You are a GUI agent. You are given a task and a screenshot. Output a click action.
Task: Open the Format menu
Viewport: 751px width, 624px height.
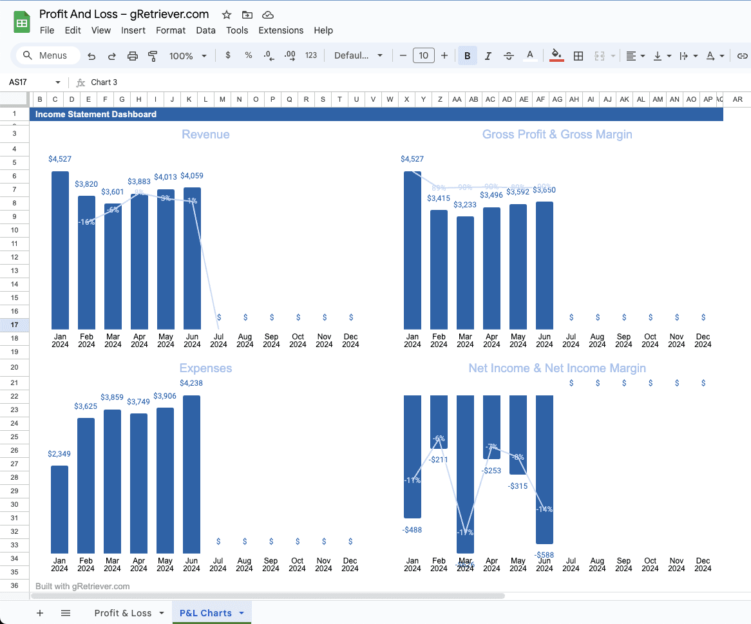[171, 30]
